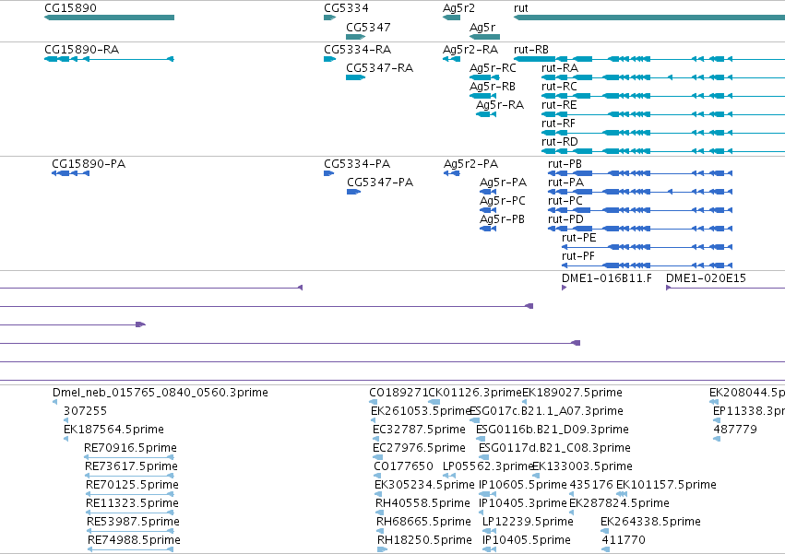The image size is (785, 554).
Task: Click the rut-PB CDS label
Action: 565,164
